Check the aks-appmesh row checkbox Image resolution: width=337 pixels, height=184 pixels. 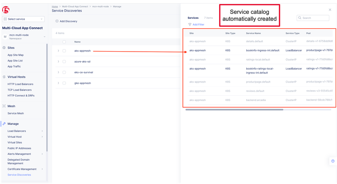click(64, 51)
